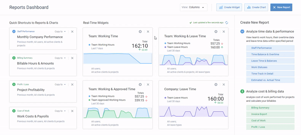Click the Team: Working & Approved Time chart

coord(118,113)
